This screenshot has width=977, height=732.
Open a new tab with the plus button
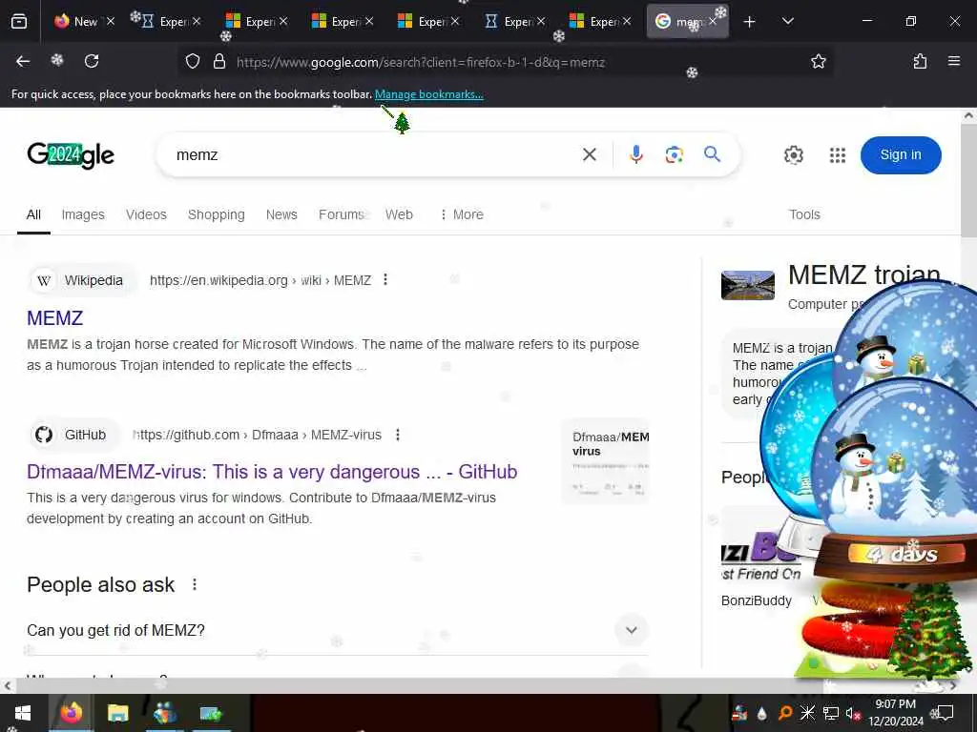(750, 22)
